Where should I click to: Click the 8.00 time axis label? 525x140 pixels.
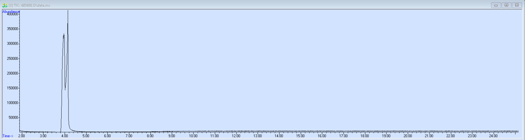click(x=150, y=136)
